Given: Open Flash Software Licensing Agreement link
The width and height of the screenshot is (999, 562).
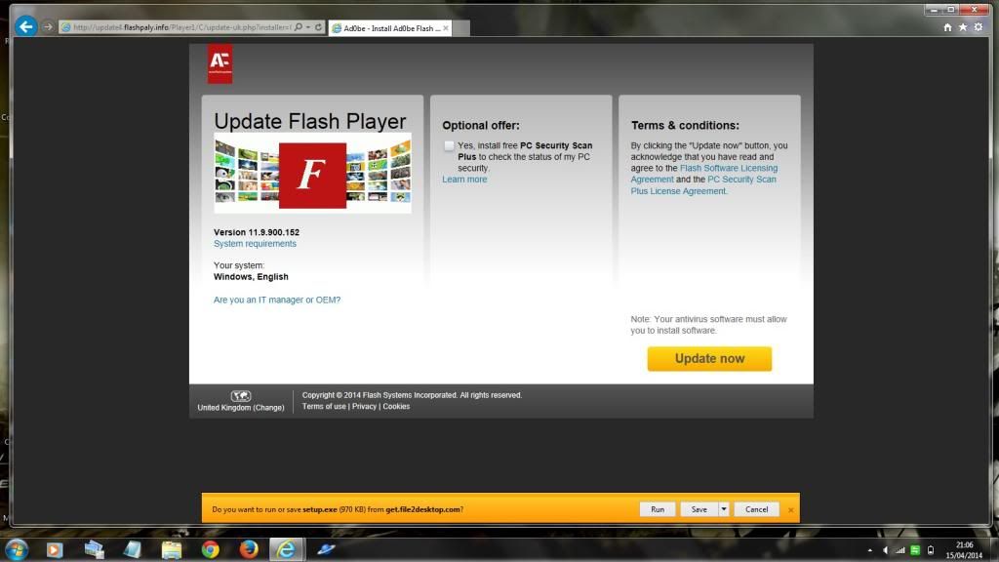Looking at the screenshot, I should pos(704,174).
